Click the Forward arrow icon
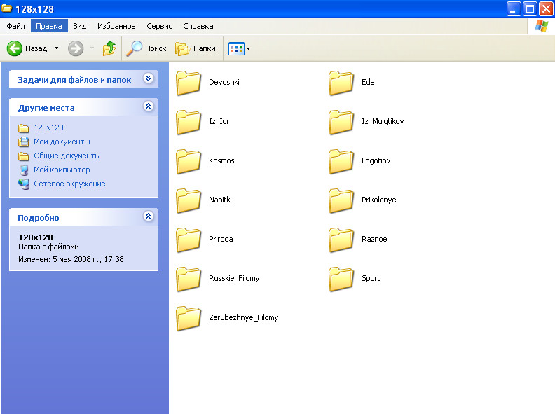The image size is (555, 414). (x=76, y=48)
